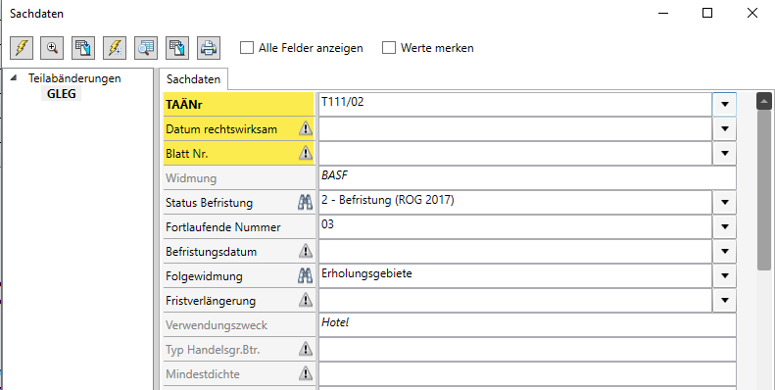Click warning icon in Blatt Nr. row
The width and height of the screenshot is (775, 390).
pos(306,153)
